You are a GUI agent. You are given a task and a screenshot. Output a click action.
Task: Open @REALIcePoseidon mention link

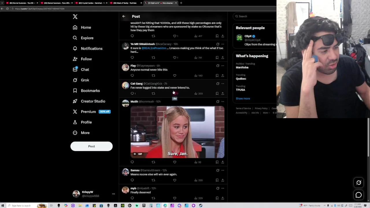coord(154,48)
